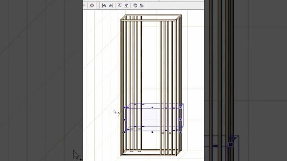Pick the second diagonal-line alignment icon
Screen dimensions: 287x161
coord(142,5)
